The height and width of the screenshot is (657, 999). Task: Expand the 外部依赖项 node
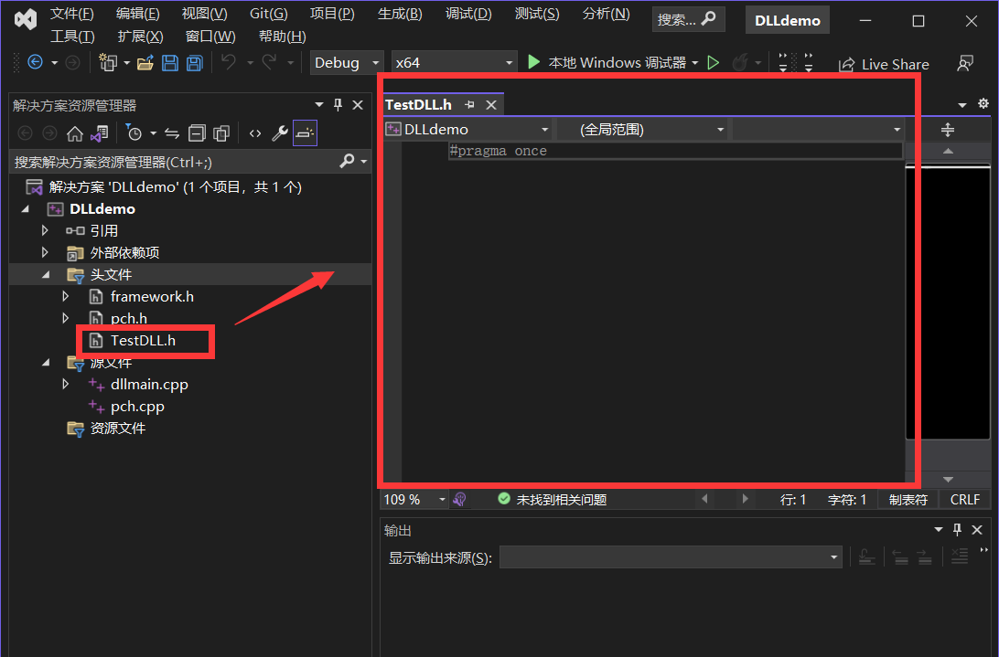point(45,252)
